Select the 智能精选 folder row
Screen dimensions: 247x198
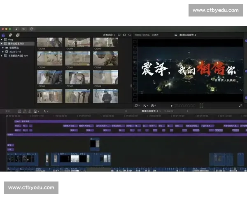tap(17, 48)
